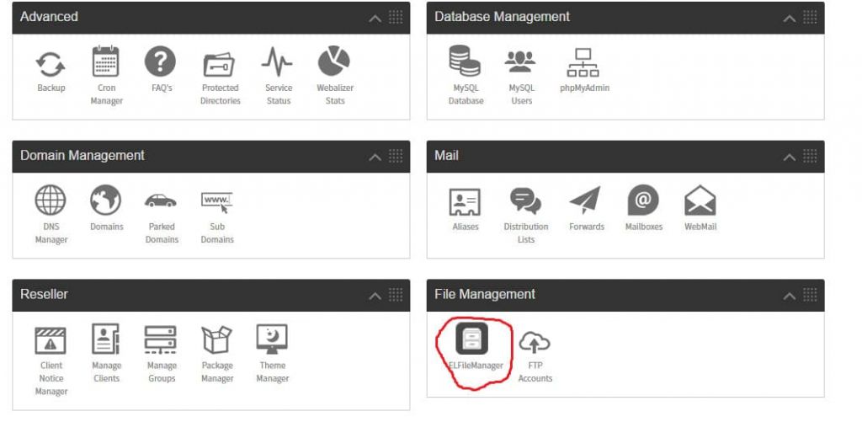Screen dimensions: 862x422
Task: Open mail Forwards
Action: pyautogui.click(x=586, y=209)
